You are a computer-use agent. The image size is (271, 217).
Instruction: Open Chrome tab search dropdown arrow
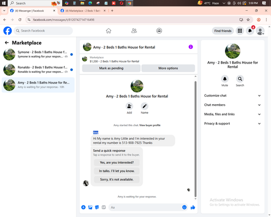4,11
